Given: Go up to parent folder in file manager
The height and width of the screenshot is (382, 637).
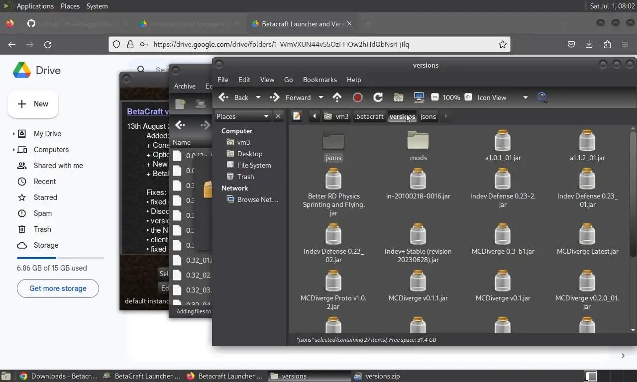Looking at the screenshot, I should [x=337, y=97].
